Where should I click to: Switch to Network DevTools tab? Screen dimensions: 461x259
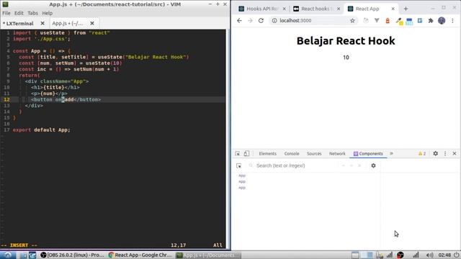[x=337, y=153]
